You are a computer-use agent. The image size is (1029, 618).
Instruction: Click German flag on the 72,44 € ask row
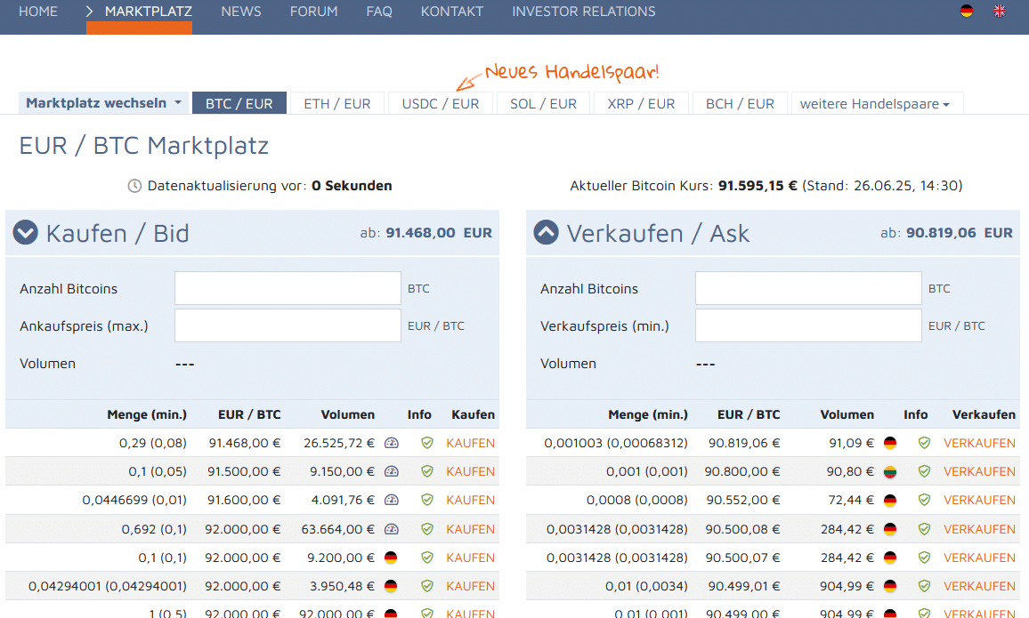tap(890, 500)
